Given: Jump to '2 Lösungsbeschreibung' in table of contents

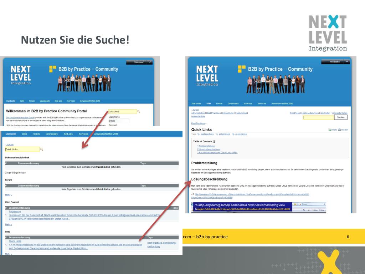Looking at the screenshot, I should point(209,149).
